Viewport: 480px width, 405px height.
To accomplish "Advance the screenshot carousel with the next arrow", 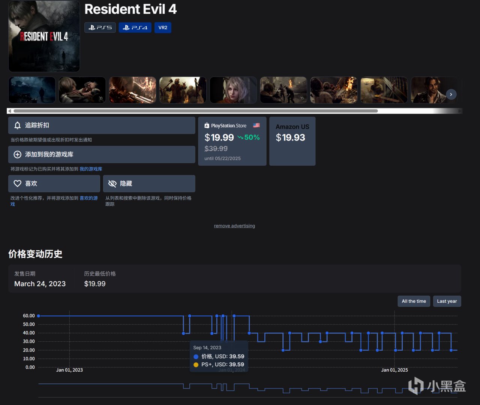I will click(451, 94).
